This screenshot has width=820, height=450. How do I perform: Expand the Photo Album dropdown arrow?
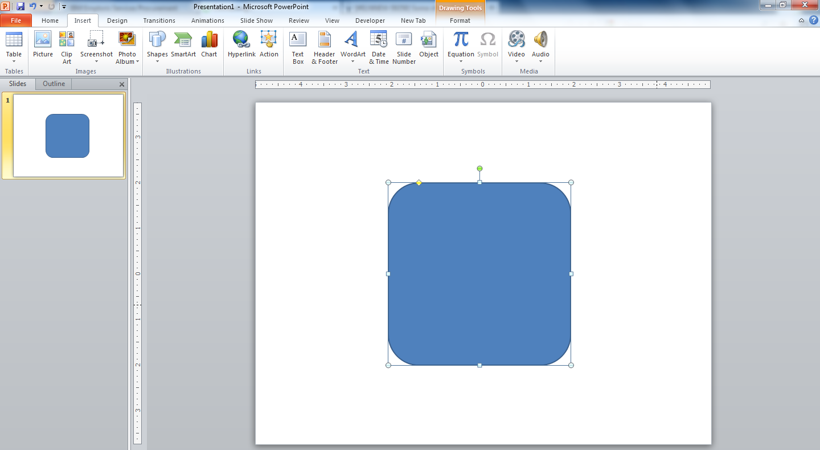[x=137, y=62]
